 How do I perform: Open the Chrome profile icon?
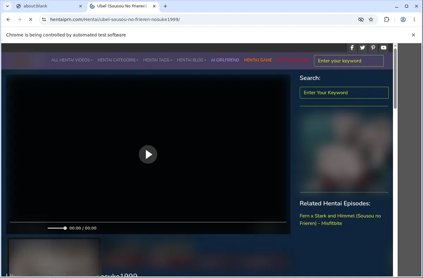[x=403, y=20]
